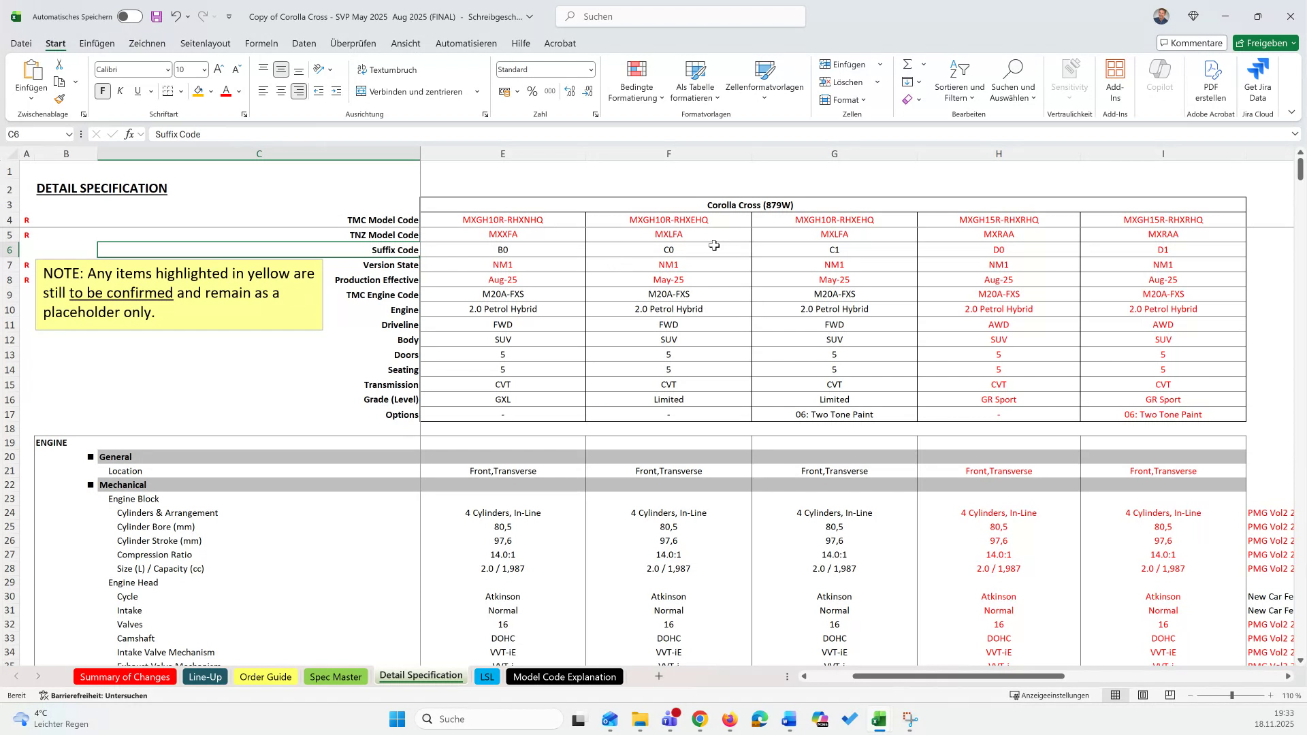
Task: Click the AutoSum sigma icon
Action: tap(908, 65)
